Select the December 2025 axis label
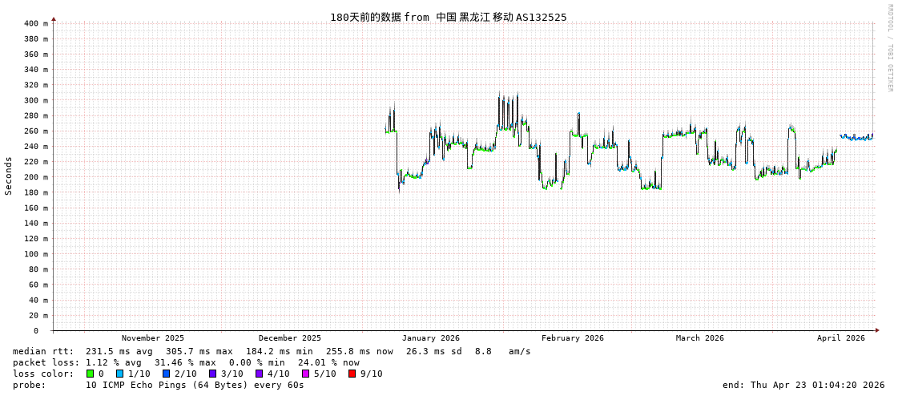 pyautogui.click(x=289, y=338)
